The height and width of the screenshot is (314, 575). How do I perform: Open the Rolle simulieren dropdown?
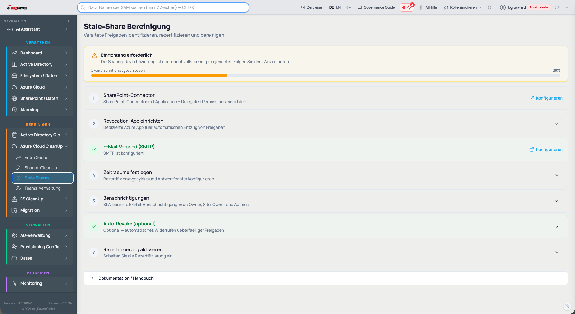(x=463, y=7)
